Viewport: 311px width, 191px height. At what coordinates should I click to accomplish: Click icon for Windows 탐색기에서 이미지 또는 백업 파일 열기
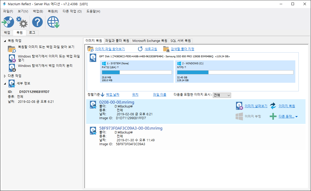click(x=12, y=58)
